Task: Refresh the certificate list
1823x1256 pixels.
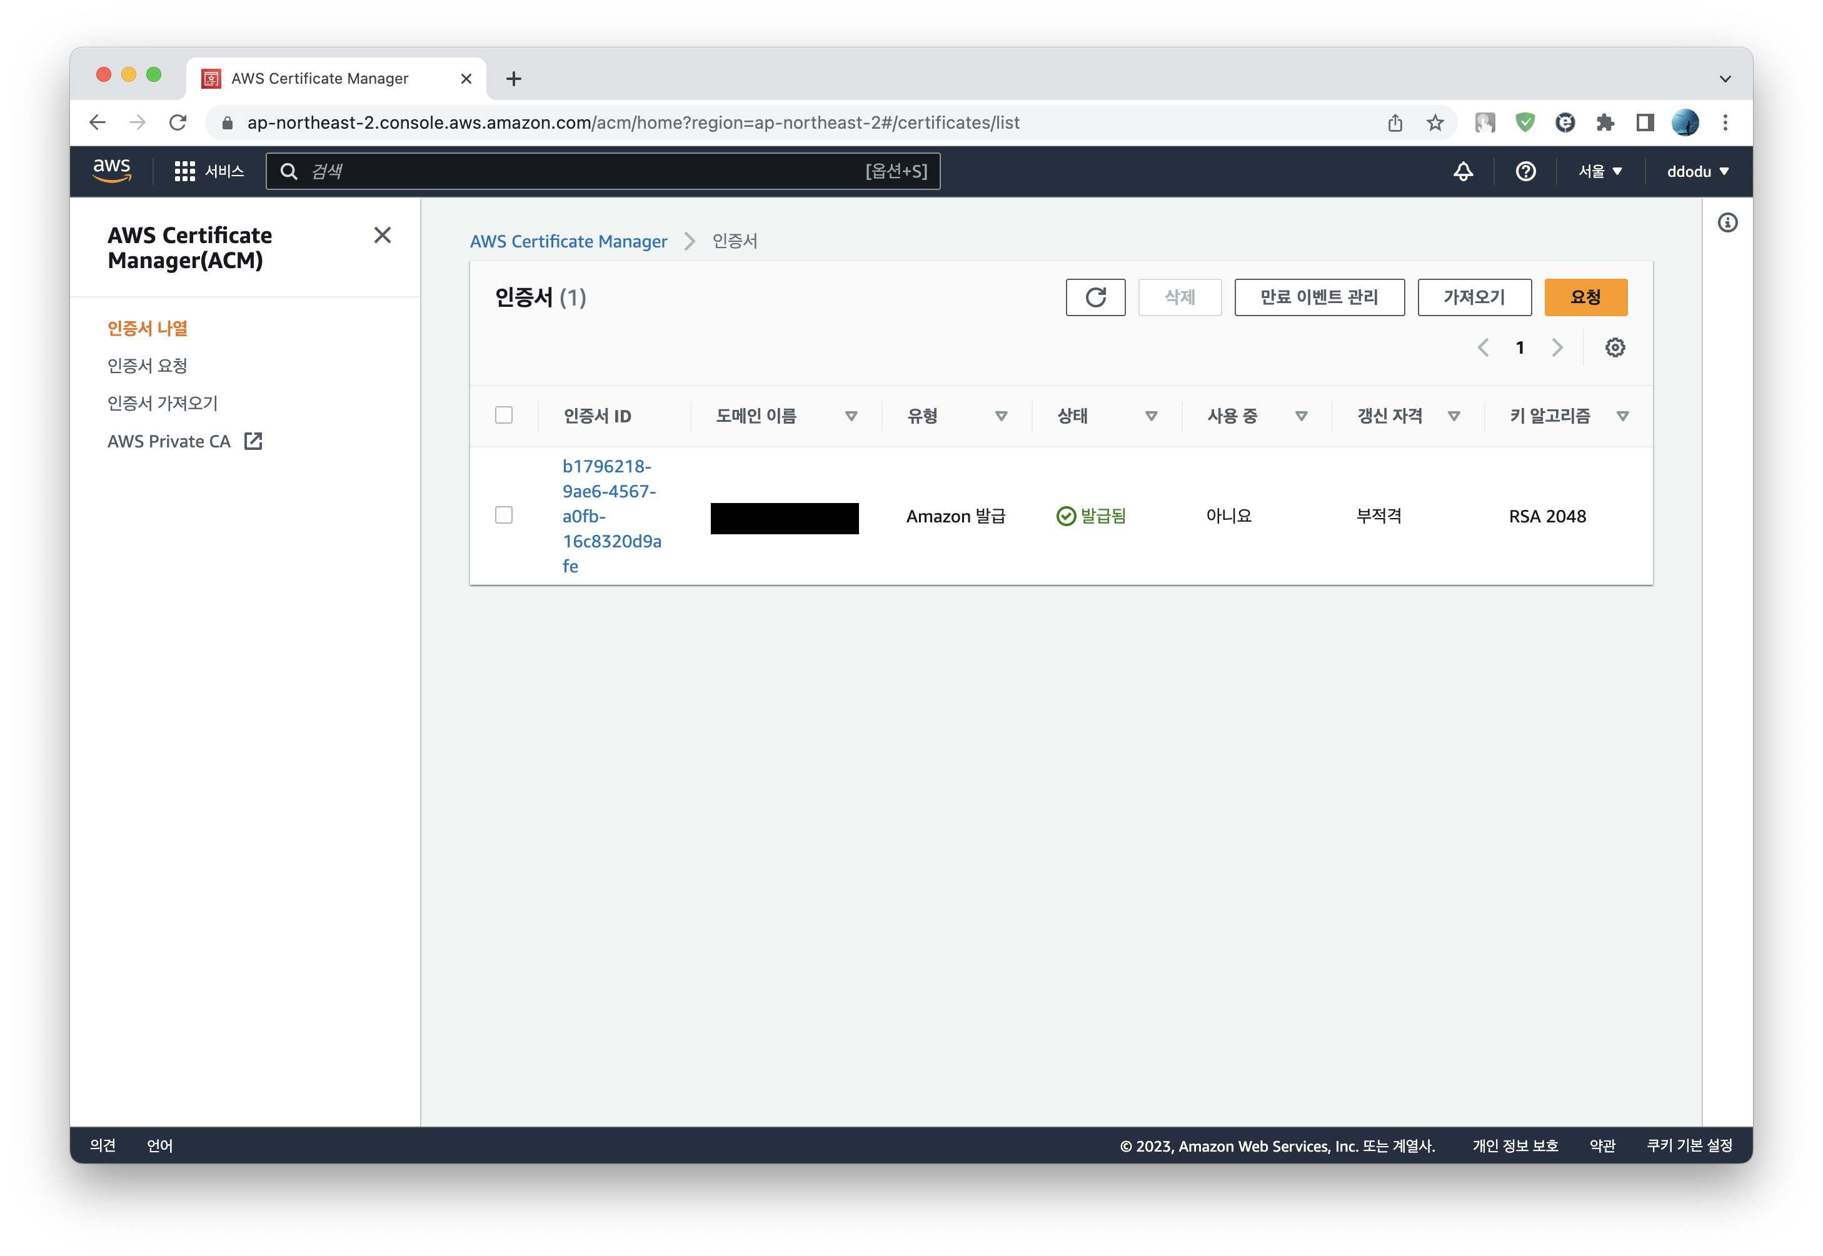Action: (1095, 297)
